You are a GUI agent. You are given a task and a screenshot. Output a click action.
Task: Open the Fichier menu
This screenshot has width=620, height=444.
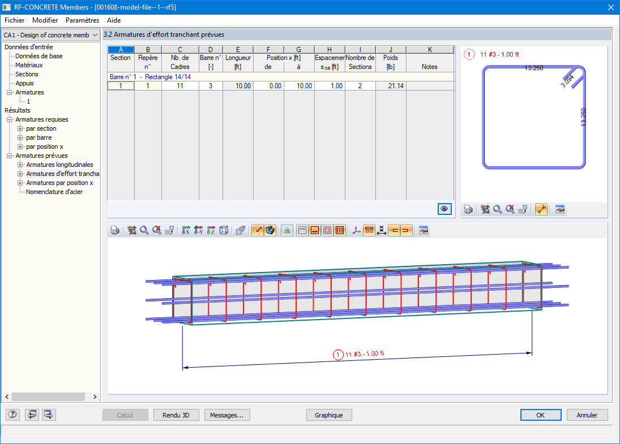click(14, 20)
